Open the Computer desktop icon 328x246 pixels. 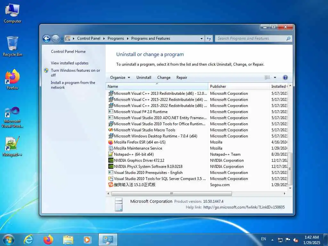tap(12, 13)
